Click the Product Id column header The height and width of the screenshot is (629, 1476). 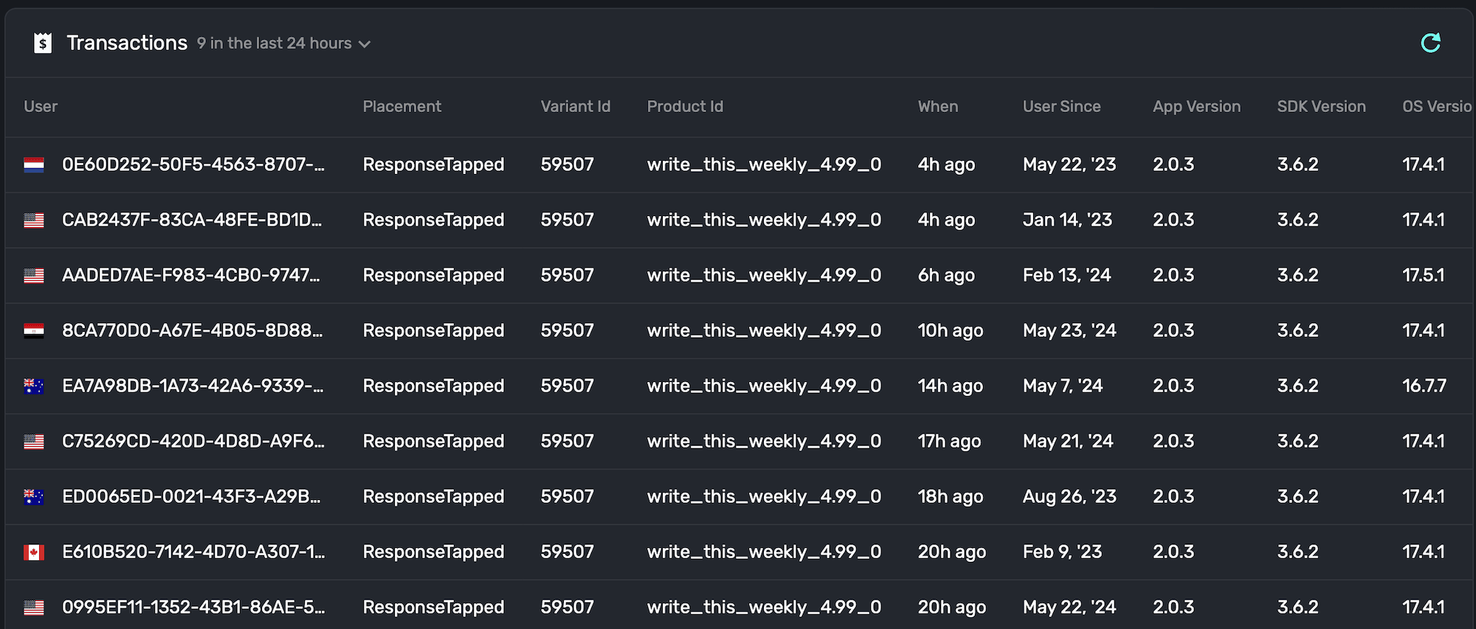[x=685, y=106]
